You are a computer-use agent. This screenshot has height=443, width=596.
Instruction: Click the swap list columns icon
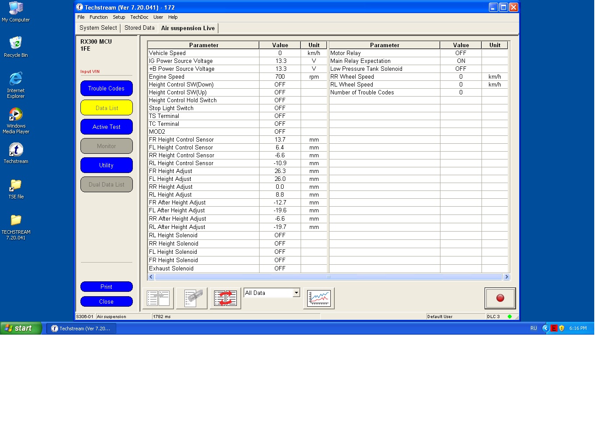[x=225, y=298]
